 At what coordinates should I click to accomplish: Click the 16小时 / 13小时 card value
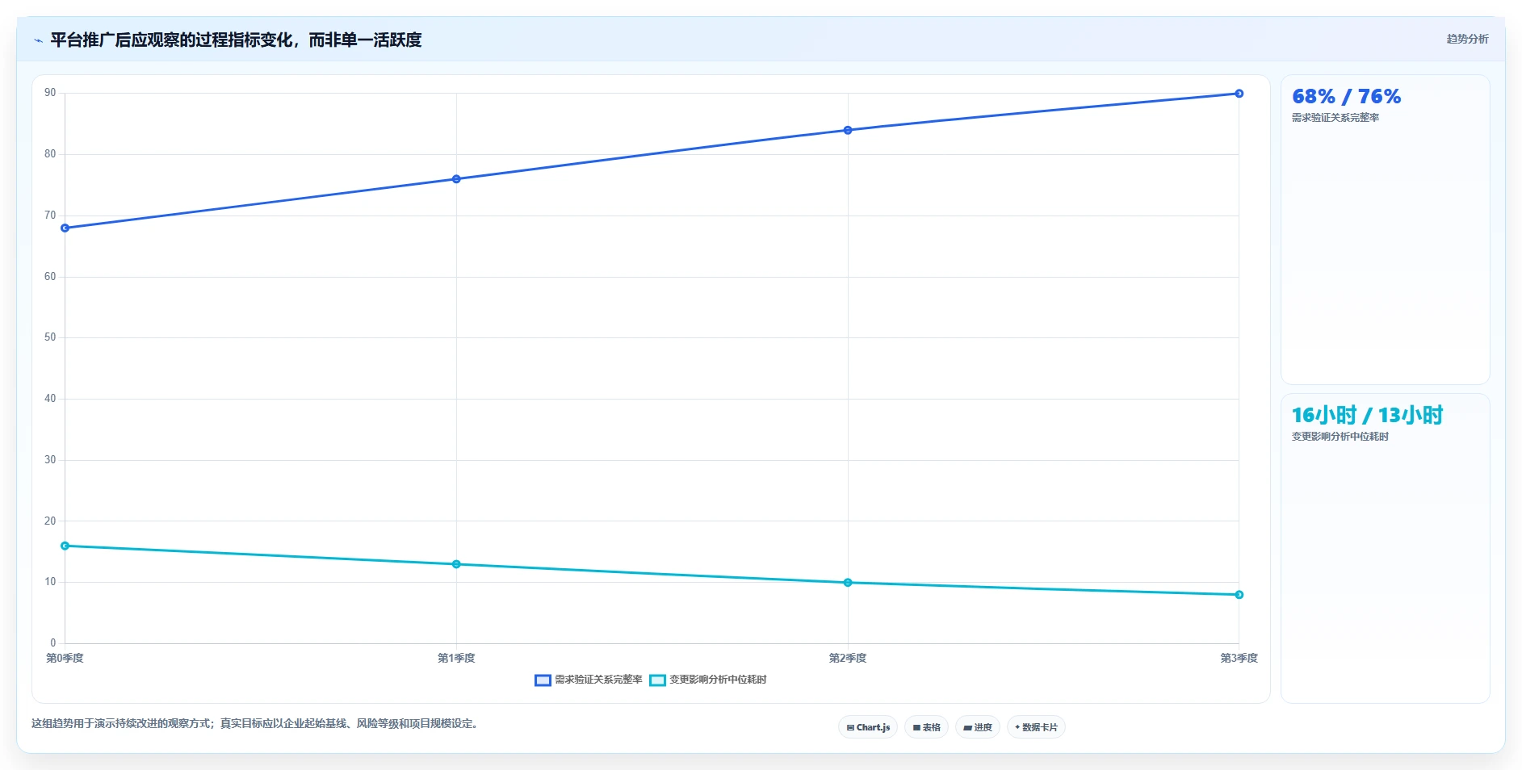point(1367,416)
